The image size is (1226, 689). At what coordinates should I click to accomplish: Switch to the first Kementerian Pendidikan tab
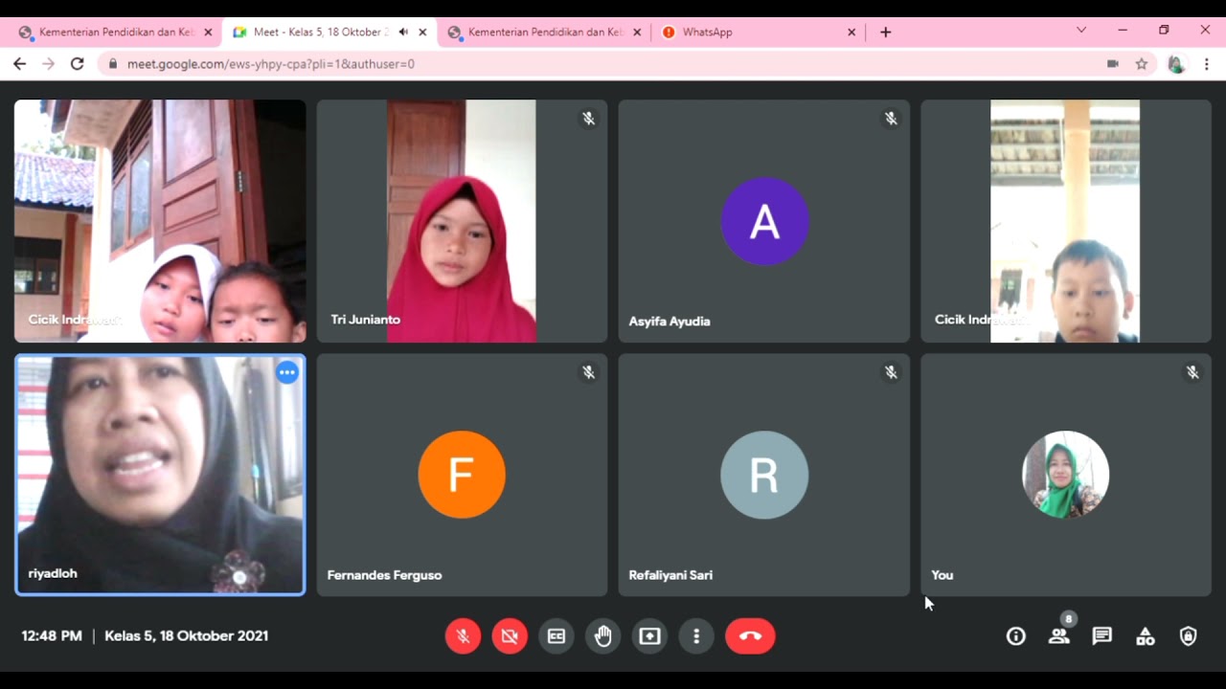tap(115, 32)
